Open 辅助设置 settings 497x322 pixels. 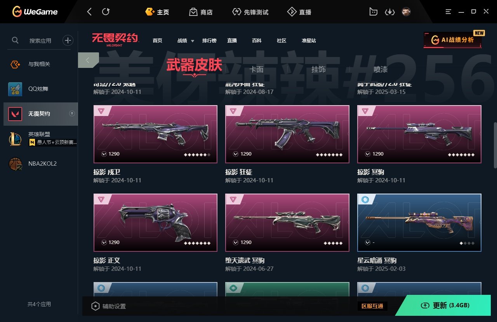108,306
